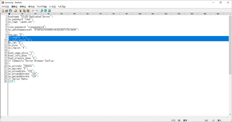Image resolution: width=232 pixels, height=122 pixels.
Task: Click the sv_minupdaterate "128" line
Action: click(x=23, y=74)
